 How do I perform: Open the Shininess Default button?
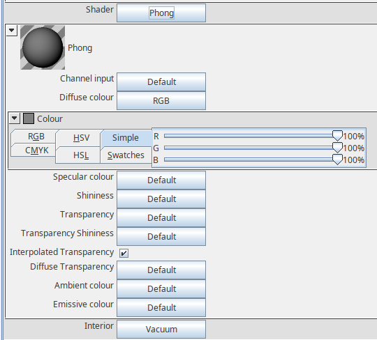coord(161,199)
